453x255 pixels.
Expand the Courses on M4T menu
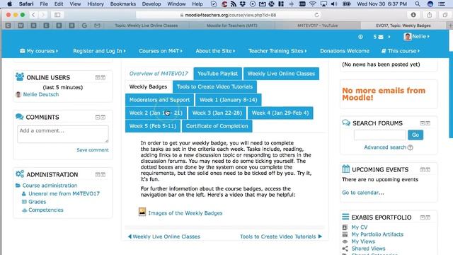(x=161, y=51)
